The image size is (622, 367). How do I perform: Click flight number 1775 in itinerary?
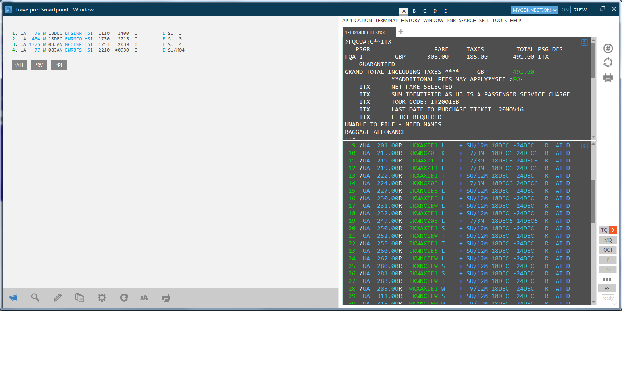[x=35, y=45]
